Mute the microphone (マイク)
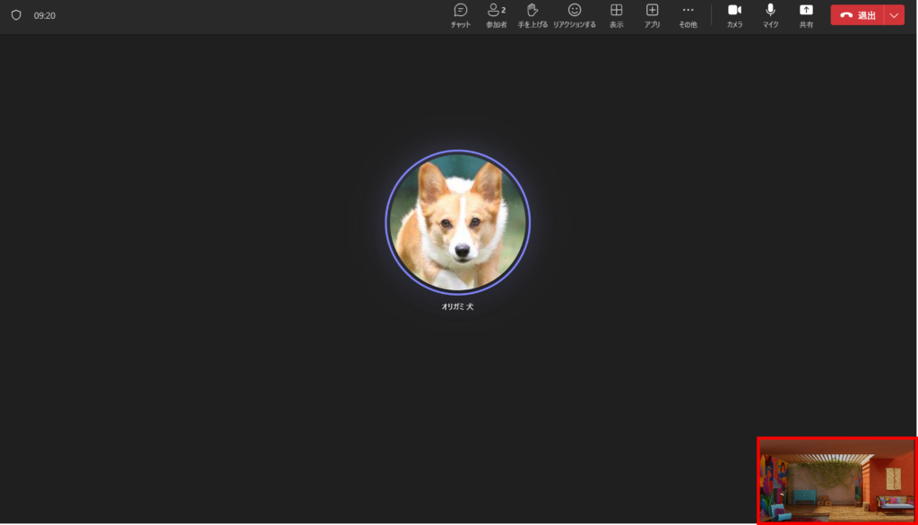918x525 pixels. click(x=770, y=15)
